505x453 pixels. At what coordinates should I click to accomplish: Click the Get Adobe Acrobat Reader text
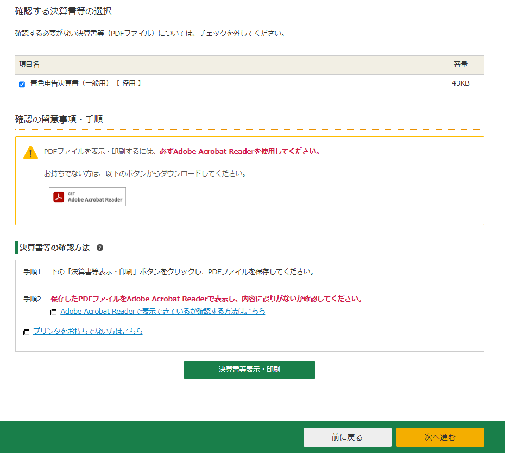pos(95,198)
